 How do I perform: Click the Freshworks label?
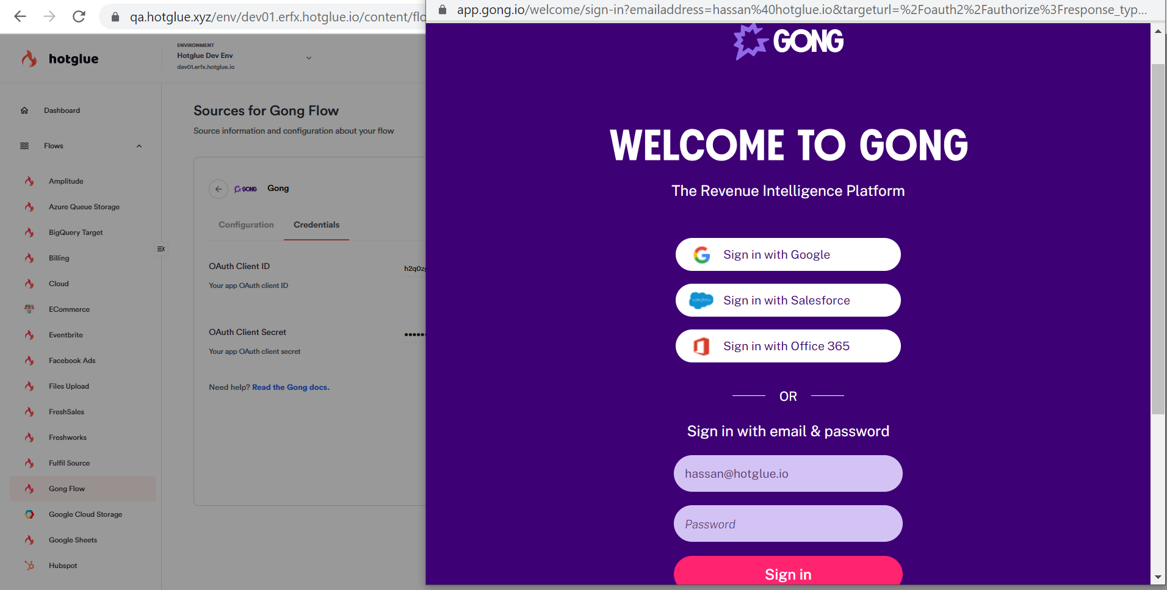pyautogui.click(x=68, y=437)
